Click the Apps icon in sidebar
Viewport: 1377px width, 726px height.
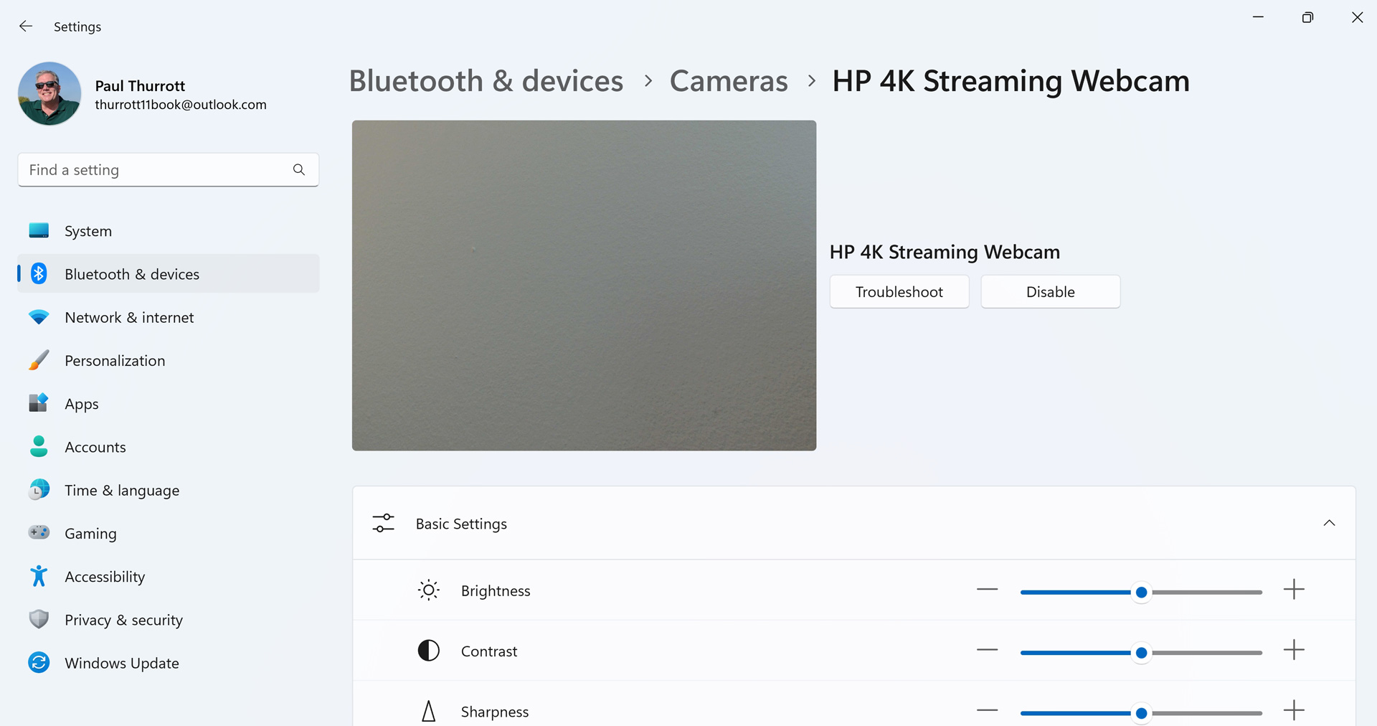pos(39,403)
